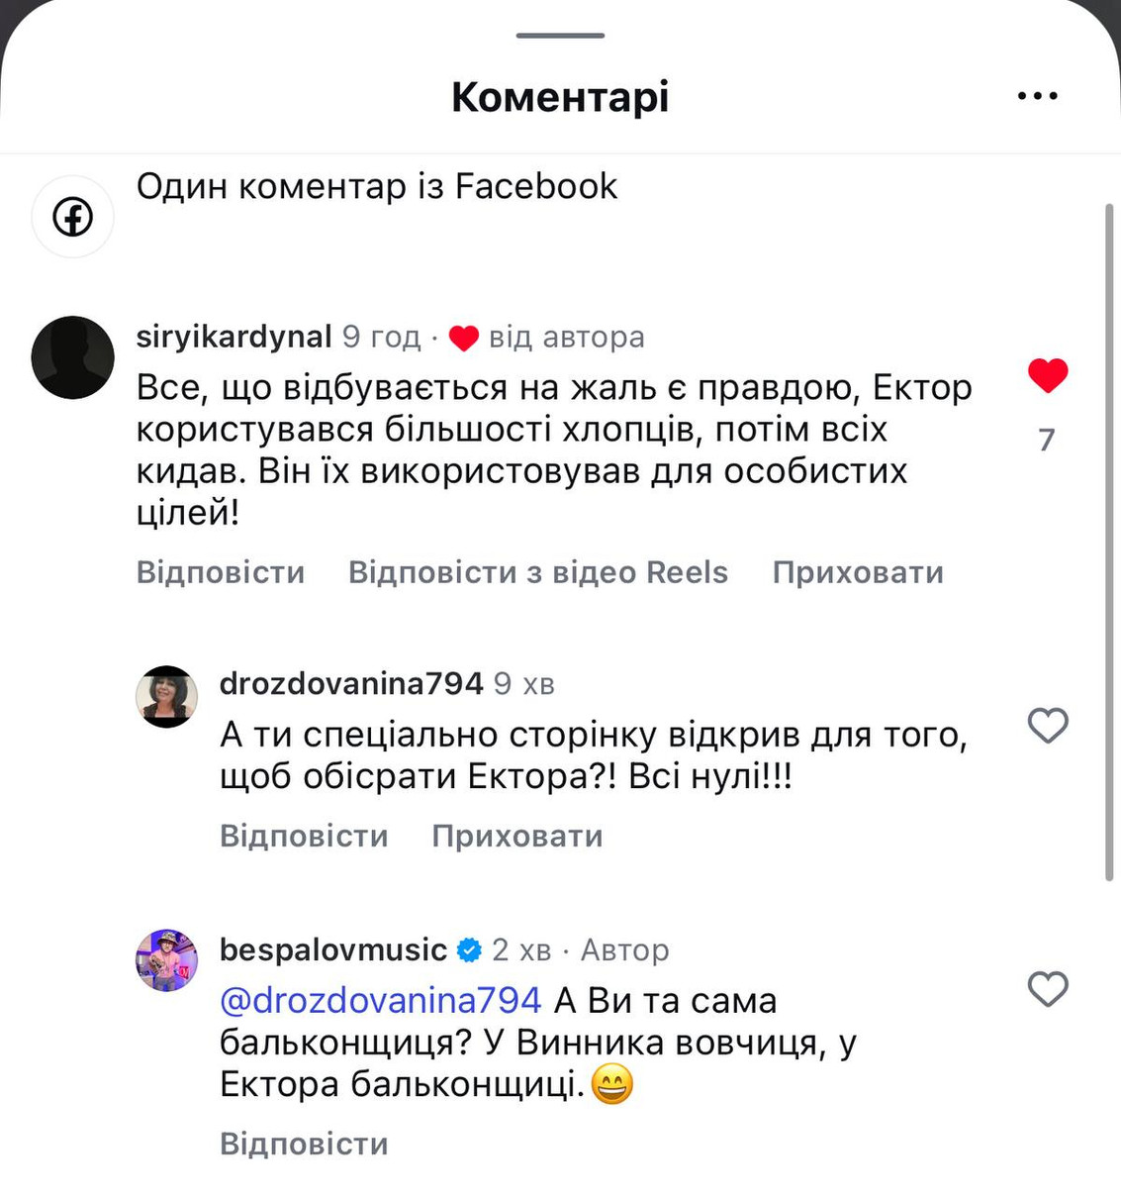The height and width of the screenshot is (1198, 1121).
Task: Like drozdovanina794's comment with the heart
Action: coord(1047,726)
